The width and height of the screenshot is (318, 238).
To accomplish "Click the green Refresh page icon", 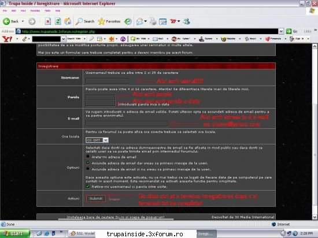I will pyautogui.click(x=58, y=21).
